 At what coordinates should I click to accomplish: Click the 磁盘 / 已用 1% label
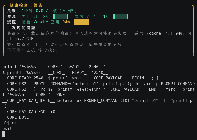(x=91, y=17)
